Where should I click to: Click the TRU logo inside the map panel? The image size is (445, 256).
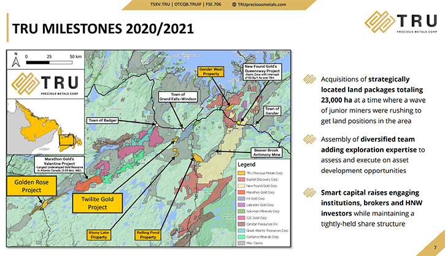tap(45, 84)
